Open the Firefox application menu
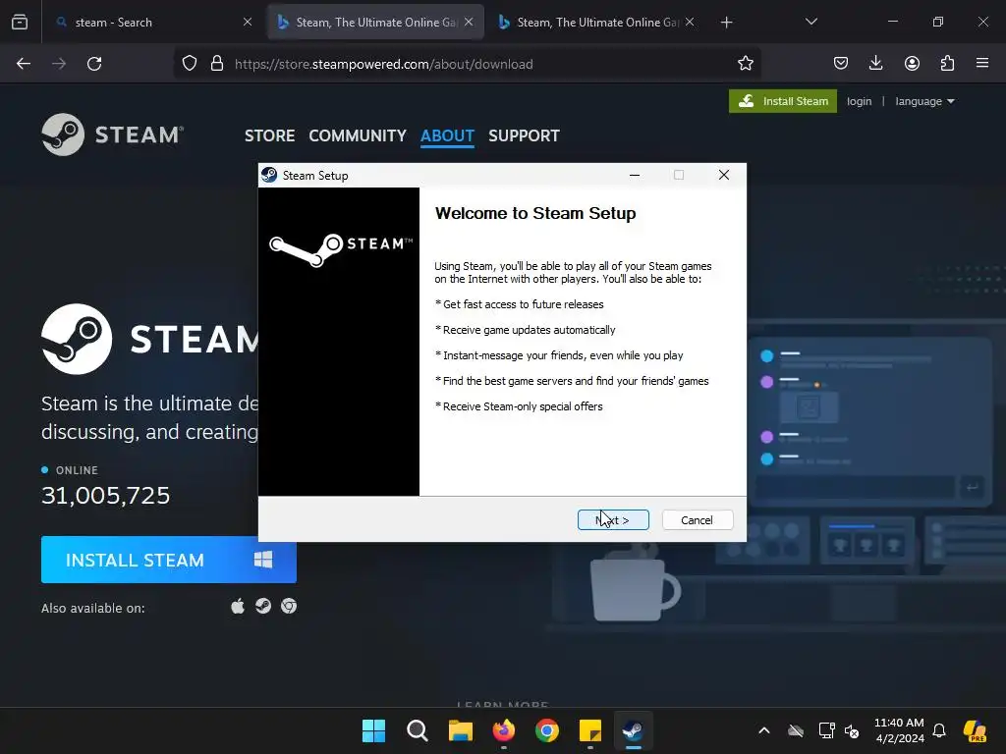This screenshot has height=754, width=1006. click(982, 64)
